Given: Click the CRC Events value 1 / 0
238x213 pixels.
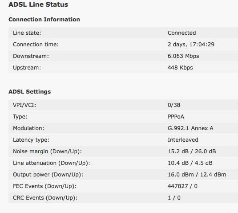Looking at the screenshot, I should click(x=174, y=198).
